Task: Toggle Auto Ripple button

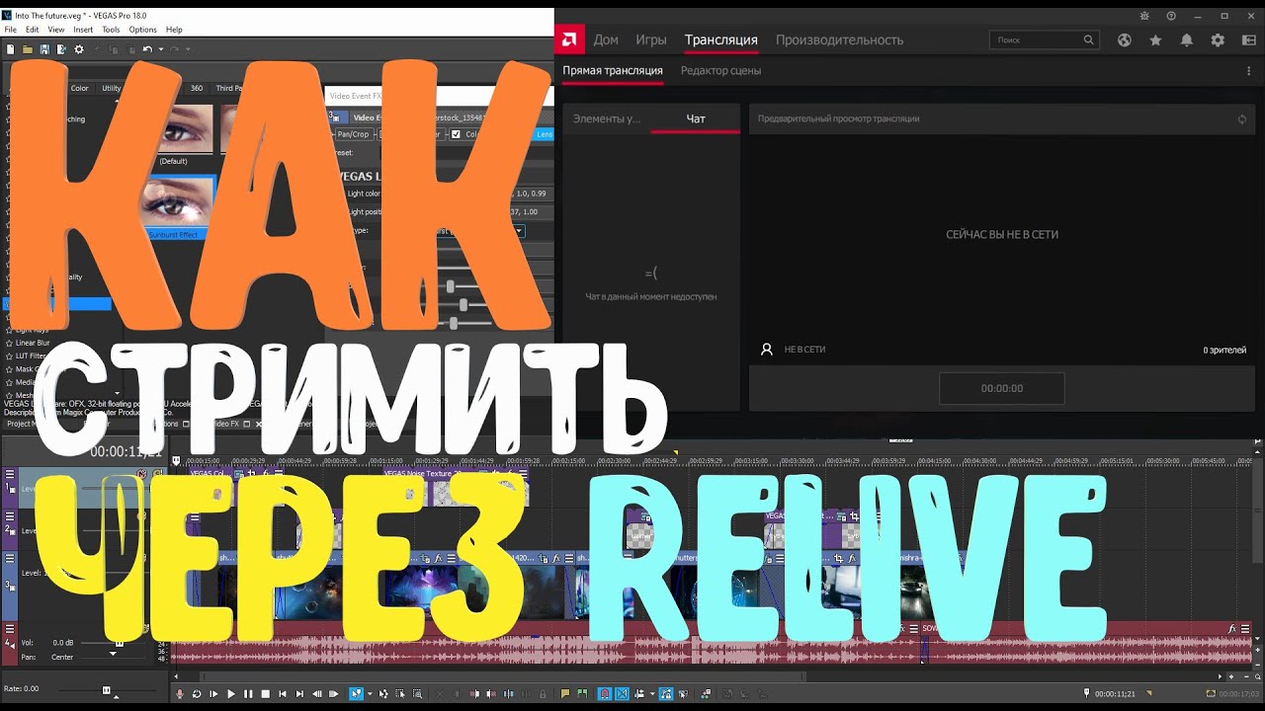Action: pyautogui.click(x=639, y=694)
